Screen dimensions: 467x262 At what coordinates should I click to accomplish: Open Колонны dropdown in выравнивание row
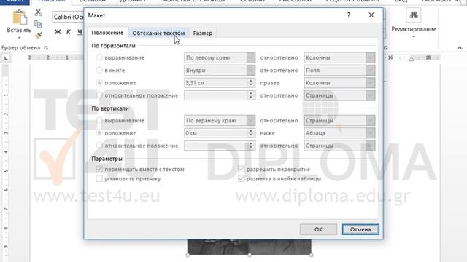tap(339, 57)
